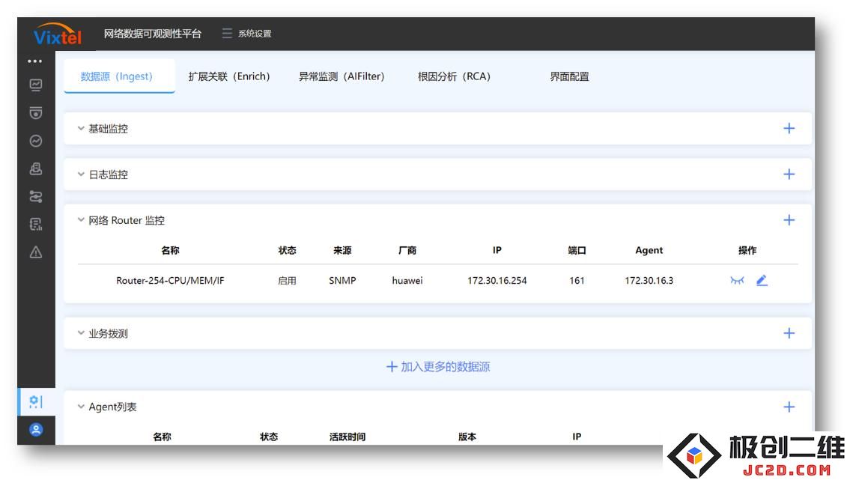The height and width of the screenshot is (480, 850).
Task: Collapse the 业务拨测 section chevron
Action: pyautogui.click(x=81, y=333)
